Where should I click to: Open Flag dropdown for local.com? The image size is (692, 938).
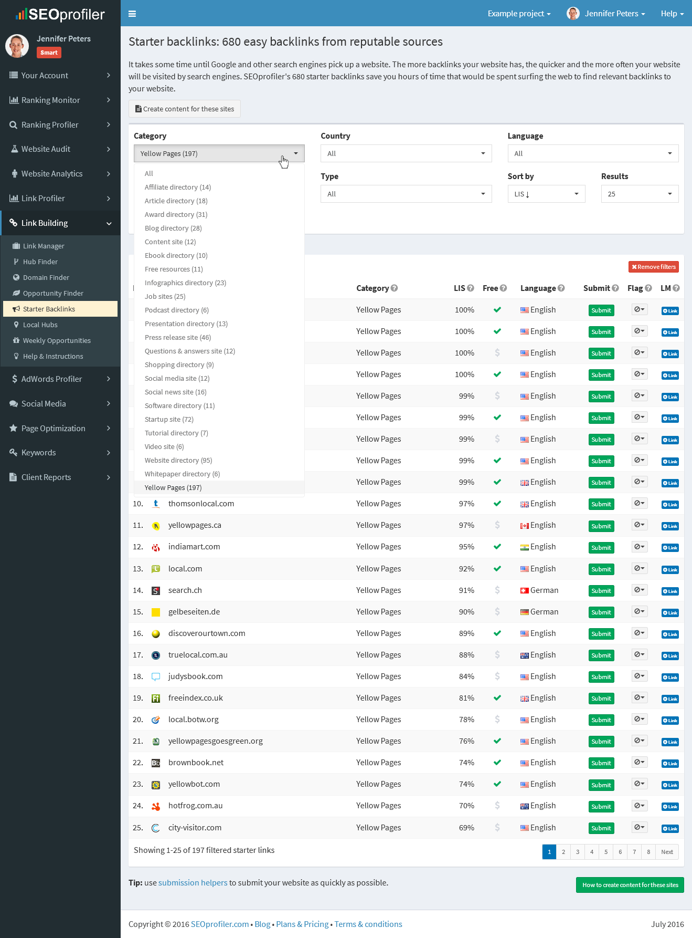(640, 568)
